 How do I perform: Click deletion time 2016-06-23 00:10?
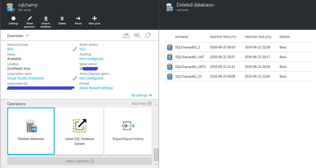click(x=223, y=47)
